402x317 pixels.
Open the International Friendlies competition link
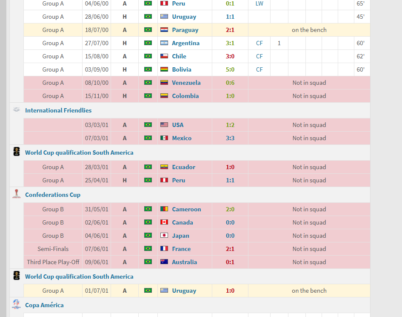58,110
